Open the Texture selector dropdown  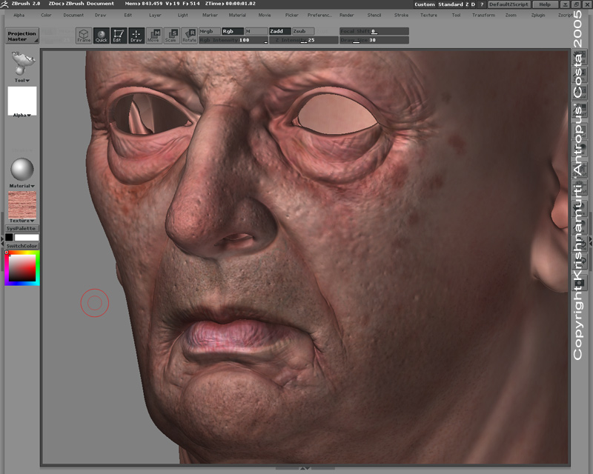tap(22, 221)
